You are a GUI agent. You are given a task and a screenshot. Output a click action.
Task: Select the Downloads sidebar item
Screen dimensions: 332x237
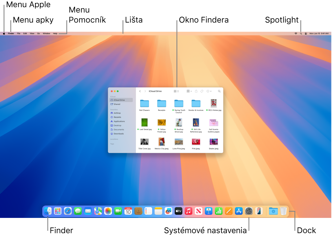coord(118,133)
